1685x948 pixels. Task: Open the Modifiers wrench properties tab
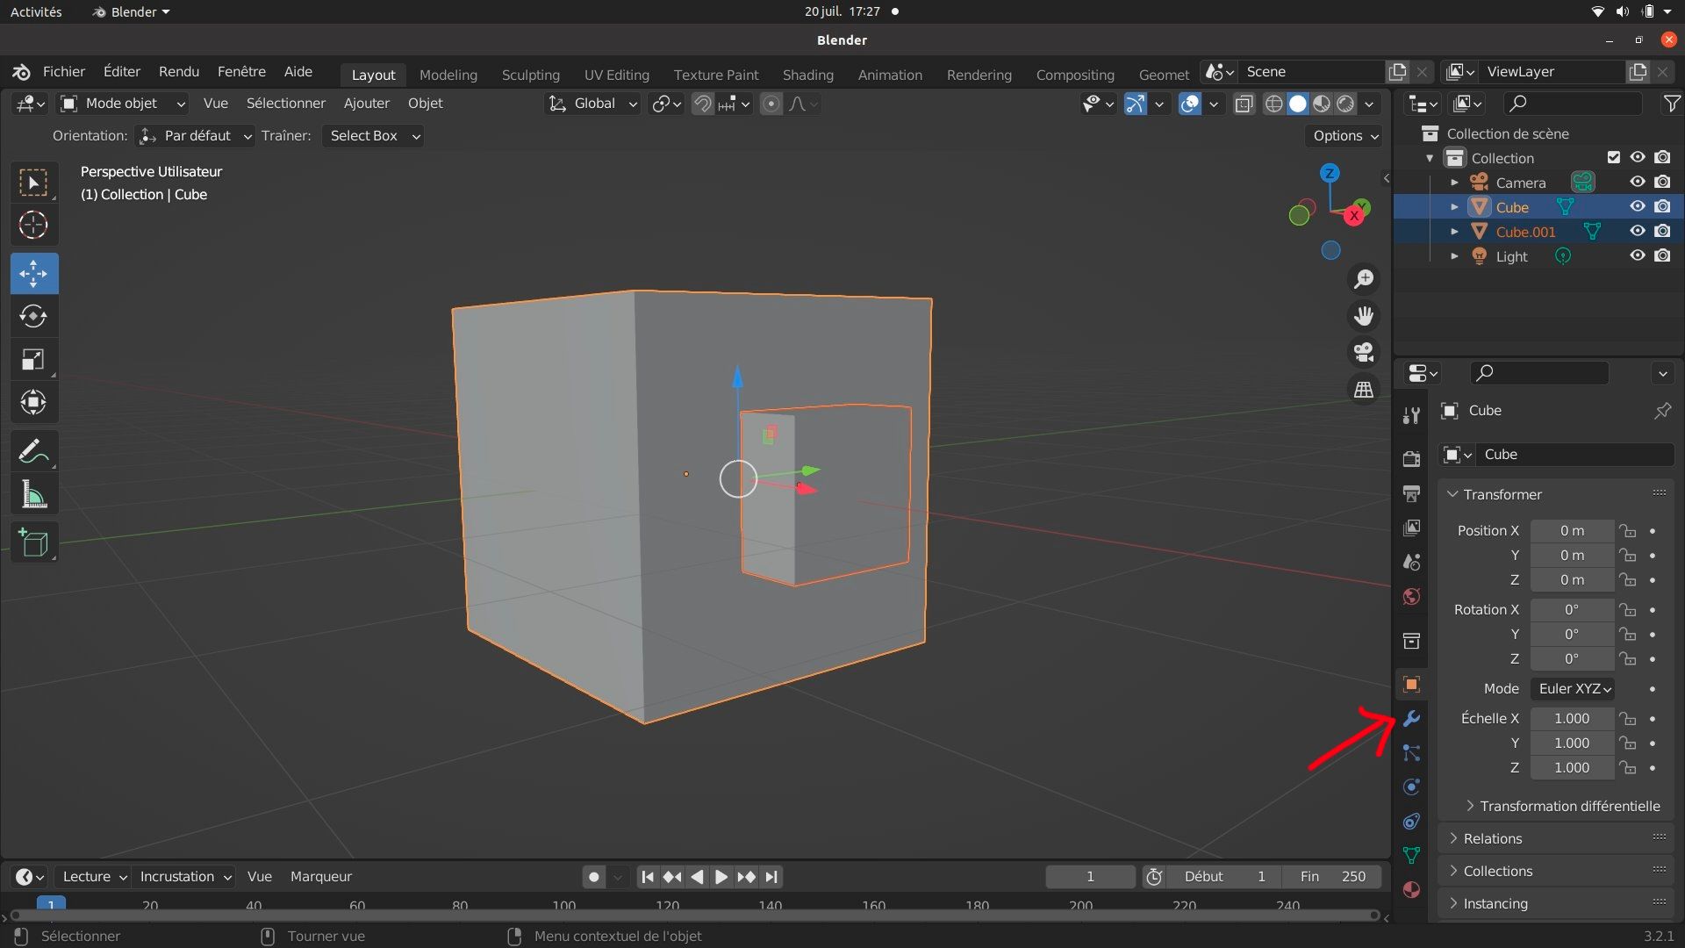tap(1411, 719)
